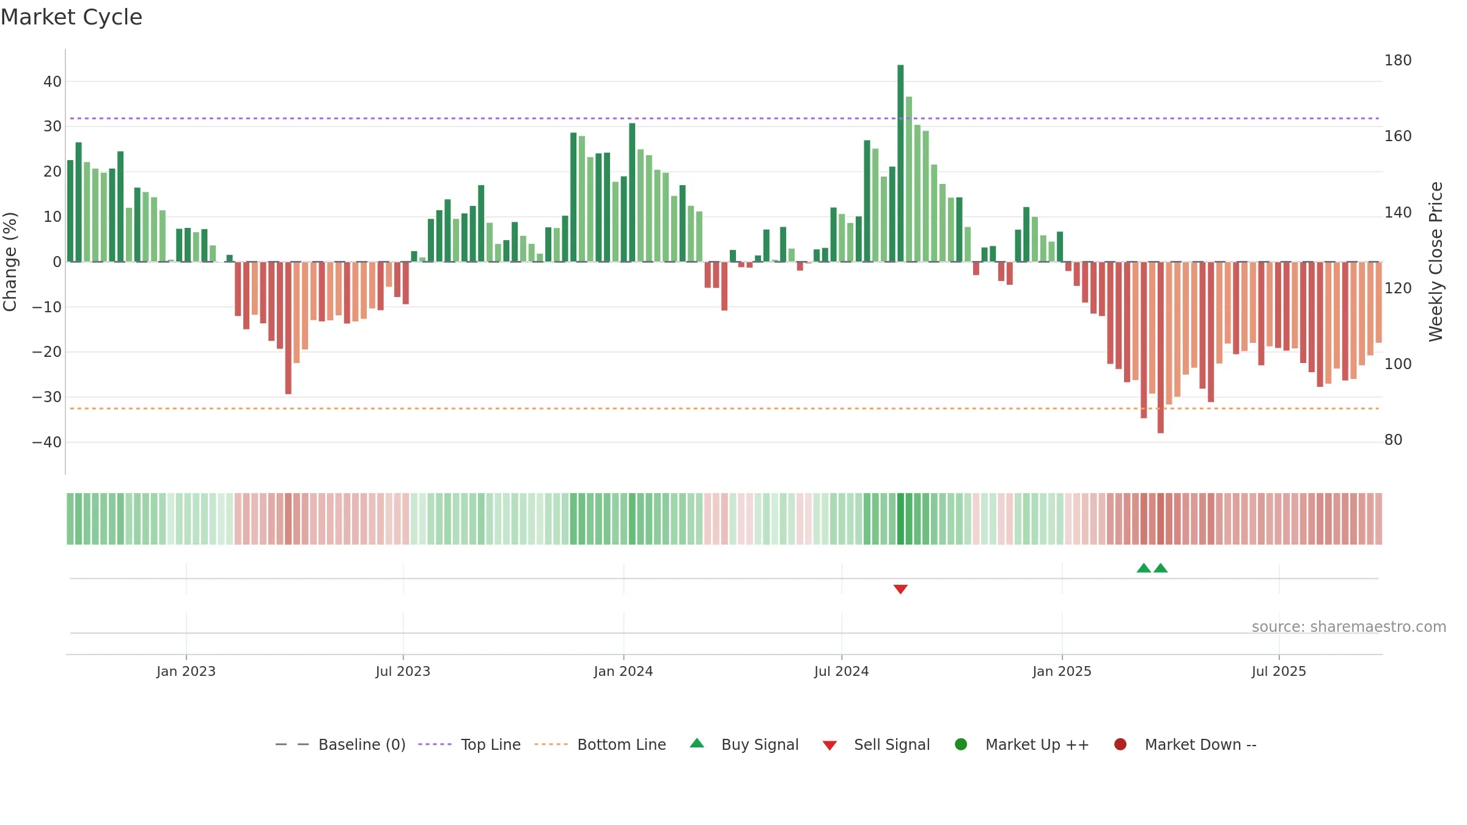1467x825 pixels.
Task: Click the tallest green bar above 40 percent
Action: 900,163
